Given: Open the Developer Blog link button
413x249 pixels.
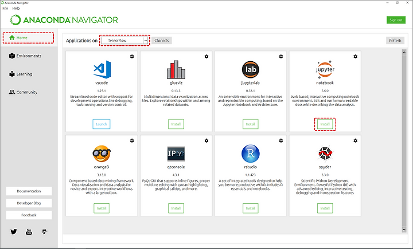Looking at the screenshot, I should (29, 203).
